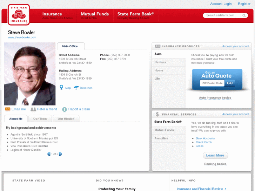
Task: Click the '1 of 2' page indicator
Action: [x=55, y=154]
